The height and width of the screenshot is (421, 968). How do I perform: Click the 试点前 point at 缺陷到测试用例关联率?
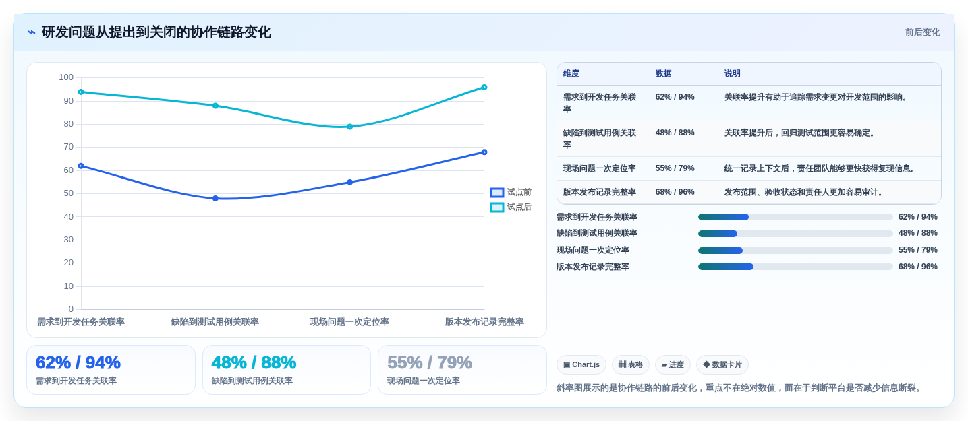pos(215,199)
